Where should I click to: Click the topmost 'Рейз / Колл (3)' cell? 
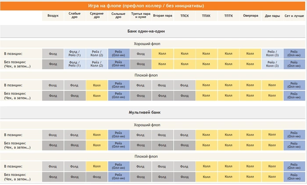(x=272, y=53)
